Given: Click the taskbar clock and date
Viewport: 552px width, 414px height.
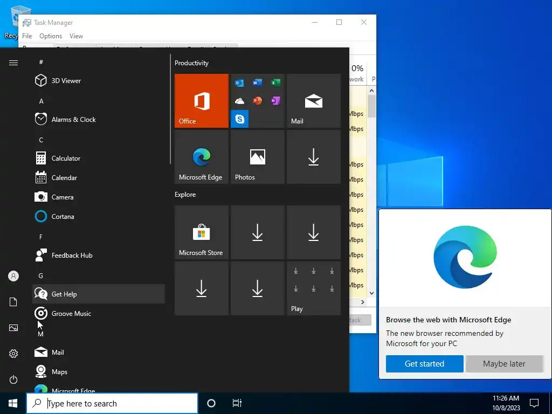Looking at the screenshot, I should (x=506, y=403).
